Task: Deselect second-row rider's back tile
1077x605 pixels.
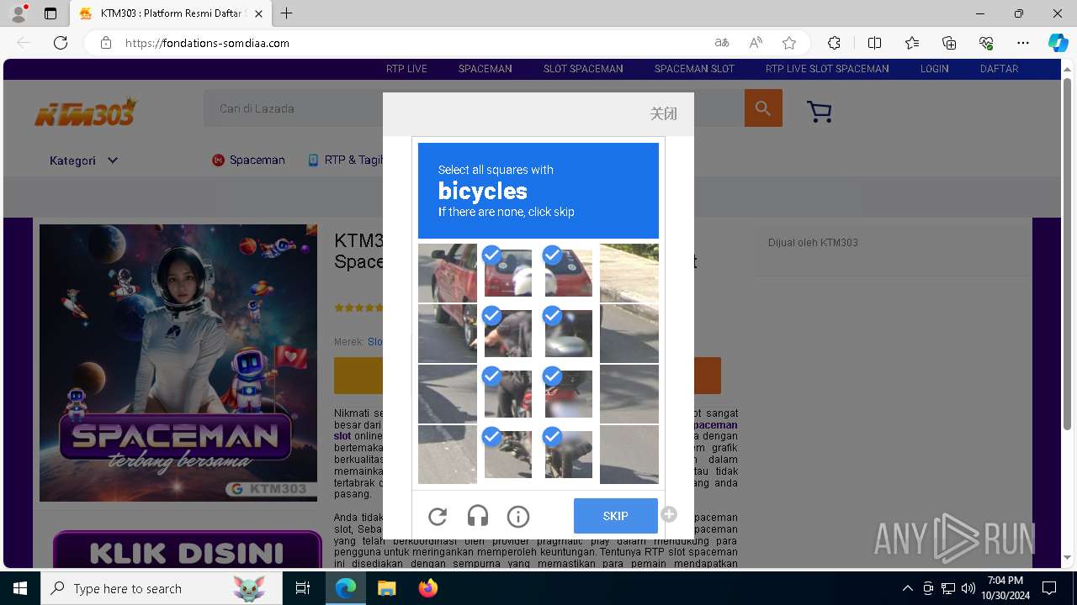Action: click(508, 334)
